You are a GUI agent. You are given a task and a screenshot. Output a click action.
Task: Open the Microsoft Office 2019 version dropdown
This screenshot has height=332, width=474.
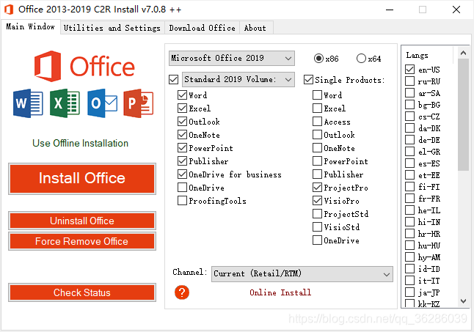[232, 58]
